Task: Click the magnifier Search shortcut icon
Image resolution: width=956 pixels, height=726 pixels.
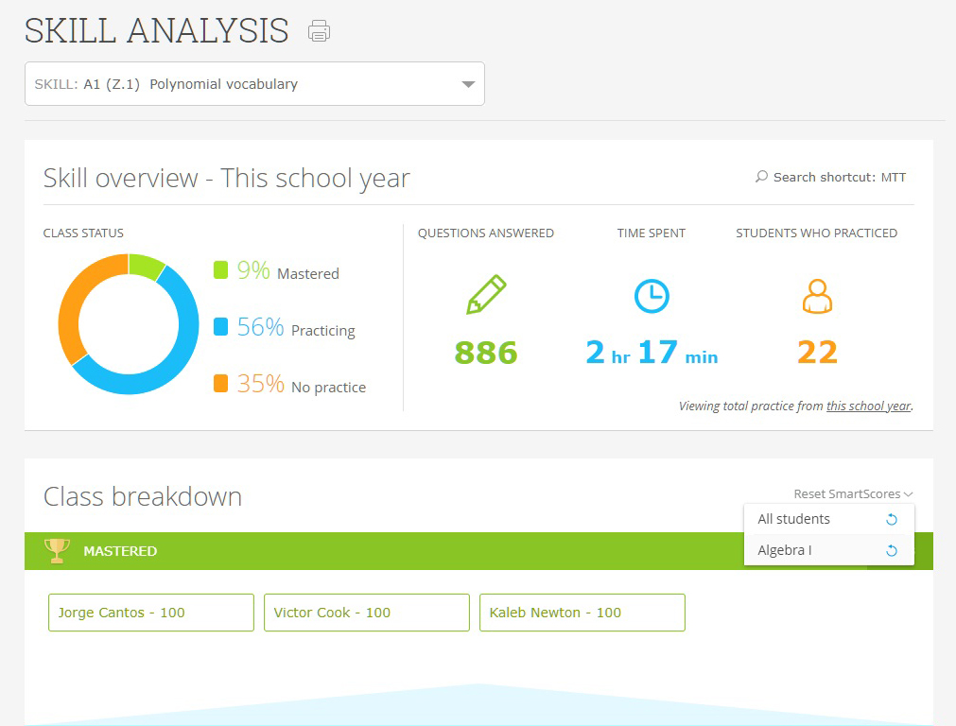Action: tap(761, 177)
